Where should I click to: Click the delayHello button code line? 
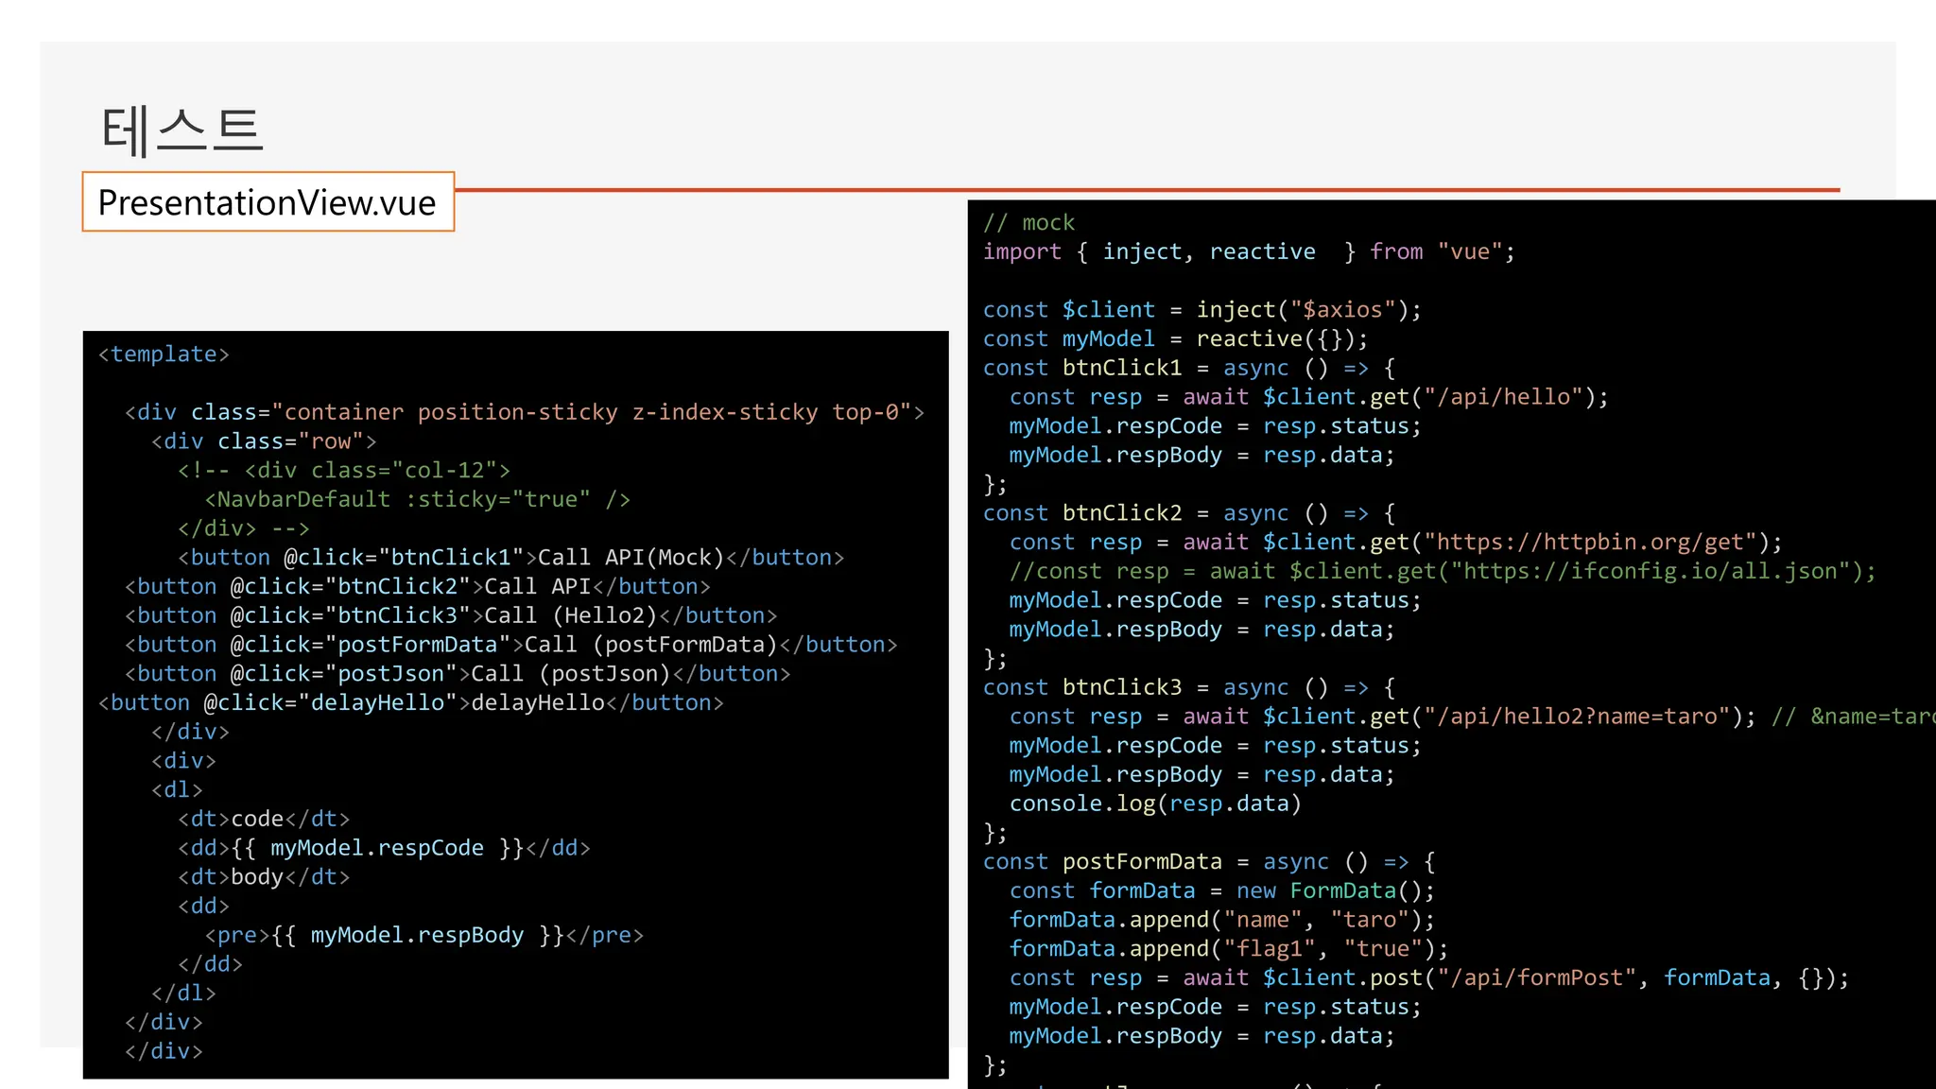click(410, 703)
